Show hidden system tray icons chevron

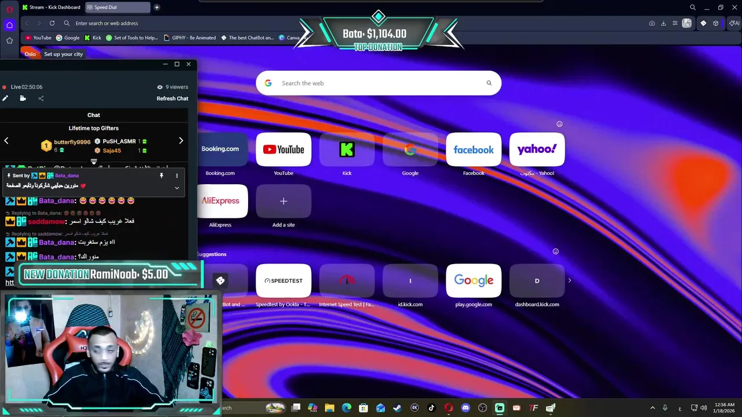tap(652, 408)
